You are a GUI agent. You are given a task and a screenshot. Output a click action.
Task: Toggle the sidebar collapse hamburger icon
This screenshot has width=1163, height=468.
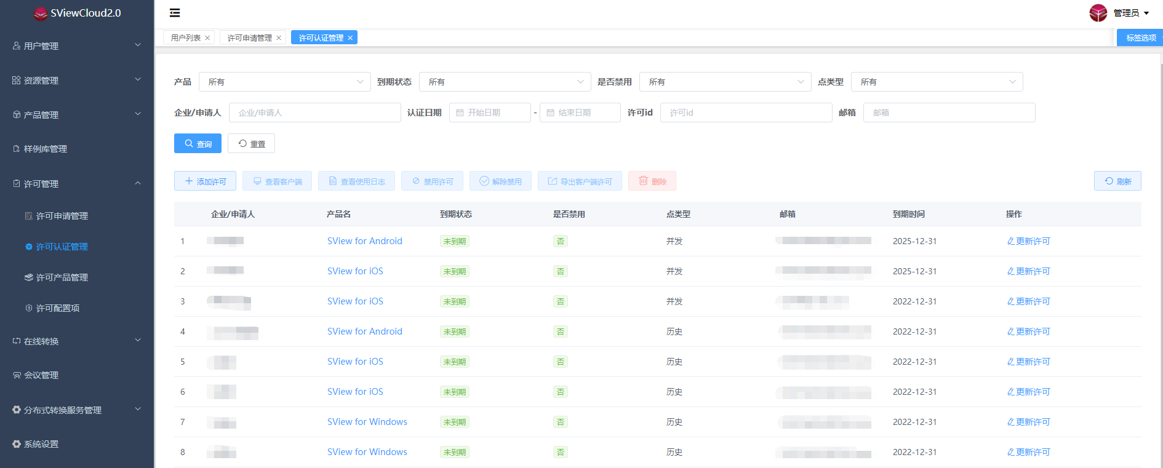(175, 13)
